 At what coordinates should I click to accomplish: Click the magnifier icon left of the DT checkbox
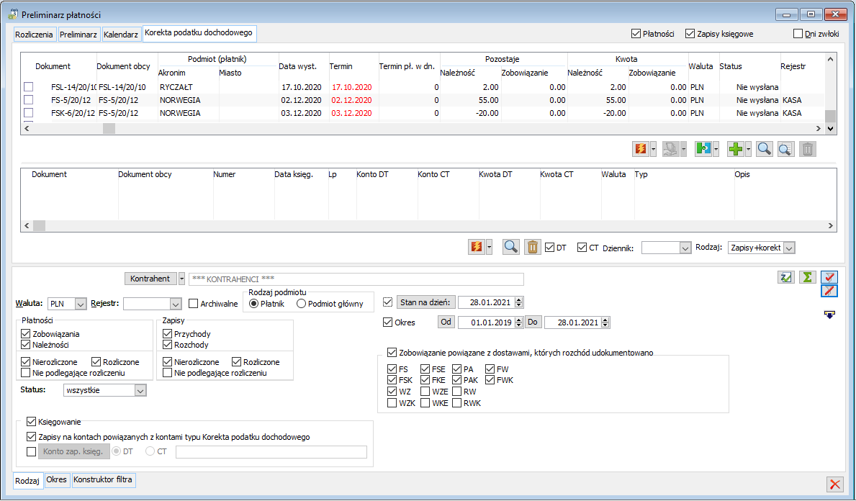tap(511, 247)
